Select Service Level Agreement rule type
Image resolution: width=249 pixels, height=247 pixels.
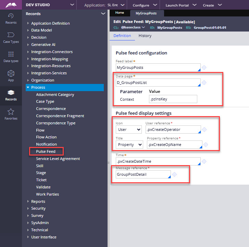pyautogui.click(x=58, y=159)
